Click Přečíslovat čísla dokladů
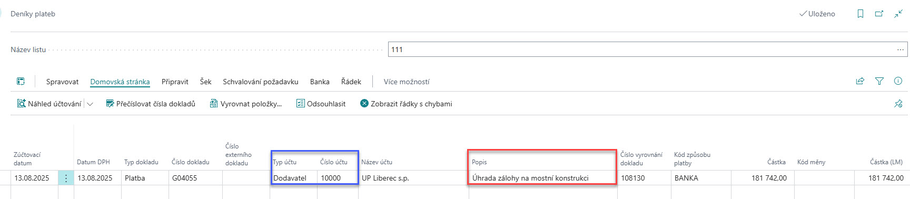Viewport: 910px width, 199px height. (151, 104)
